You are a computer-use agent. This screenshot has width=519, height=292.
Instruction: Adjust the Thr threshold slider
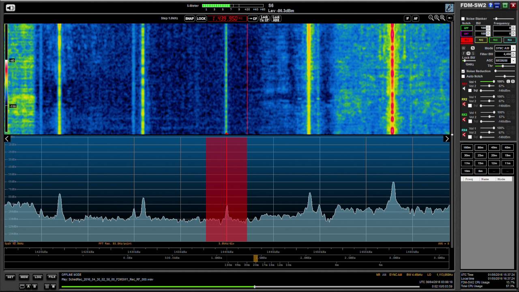pyautogui.click(x=505, y=66)
